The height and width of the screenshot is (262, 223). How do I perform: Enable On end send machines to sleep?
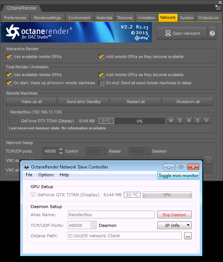click(101, 83)
